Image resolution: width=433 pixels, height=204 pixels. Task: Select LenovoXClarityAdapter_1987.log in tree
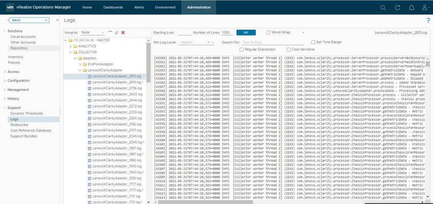[117, 149]
